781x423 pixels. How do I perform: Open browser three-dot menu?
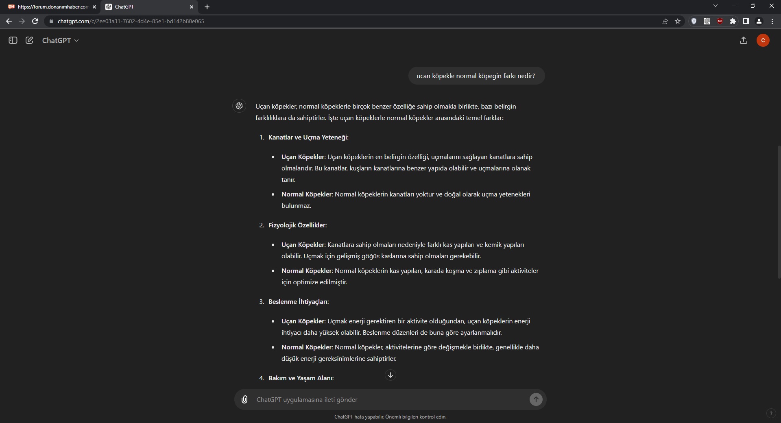772,21
